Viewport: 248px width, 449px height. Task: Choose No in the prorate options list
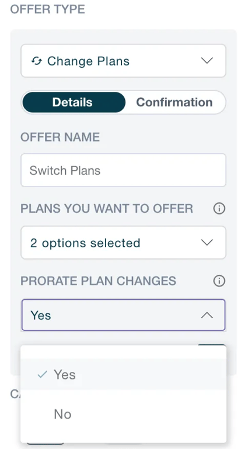point(124,414)
